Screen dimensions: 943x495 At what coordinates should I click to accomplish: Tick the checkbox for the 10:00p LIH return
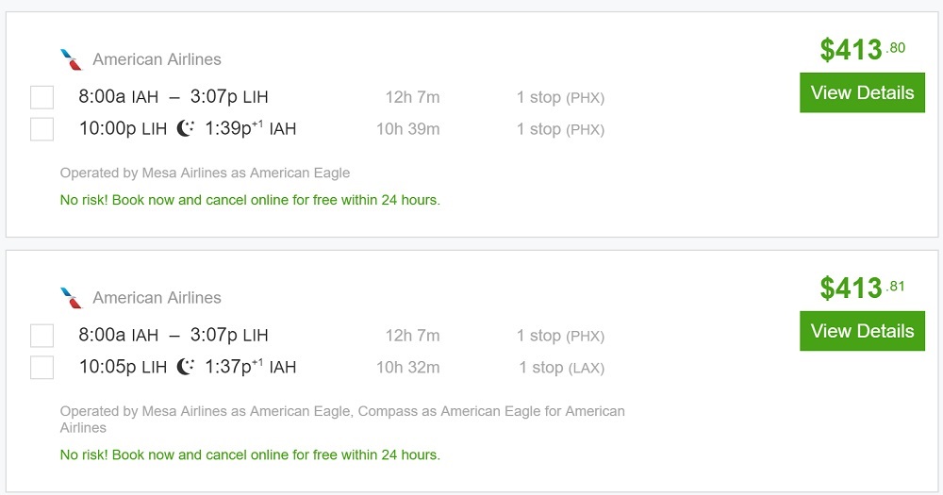[41, 129]
